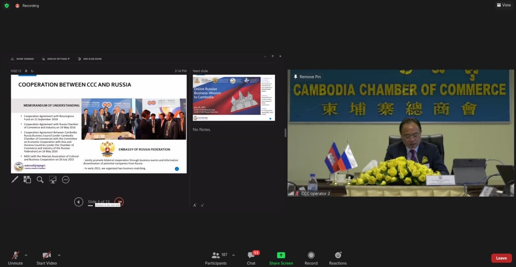Click the Record button
This screenshot has width=516, height=267.
point(311,258)
